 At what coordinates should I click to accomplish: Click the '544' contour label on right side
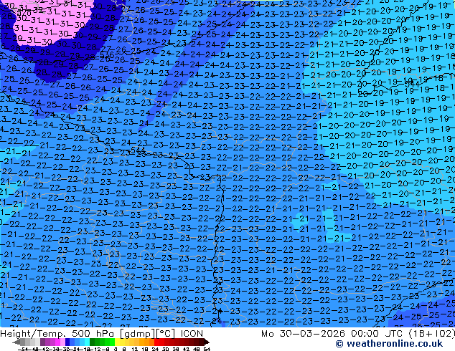(412, 84)
